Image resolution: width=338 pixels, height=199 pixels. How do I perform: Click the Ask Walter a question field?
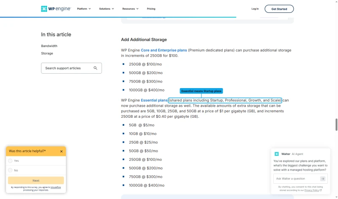click(300, 179)
